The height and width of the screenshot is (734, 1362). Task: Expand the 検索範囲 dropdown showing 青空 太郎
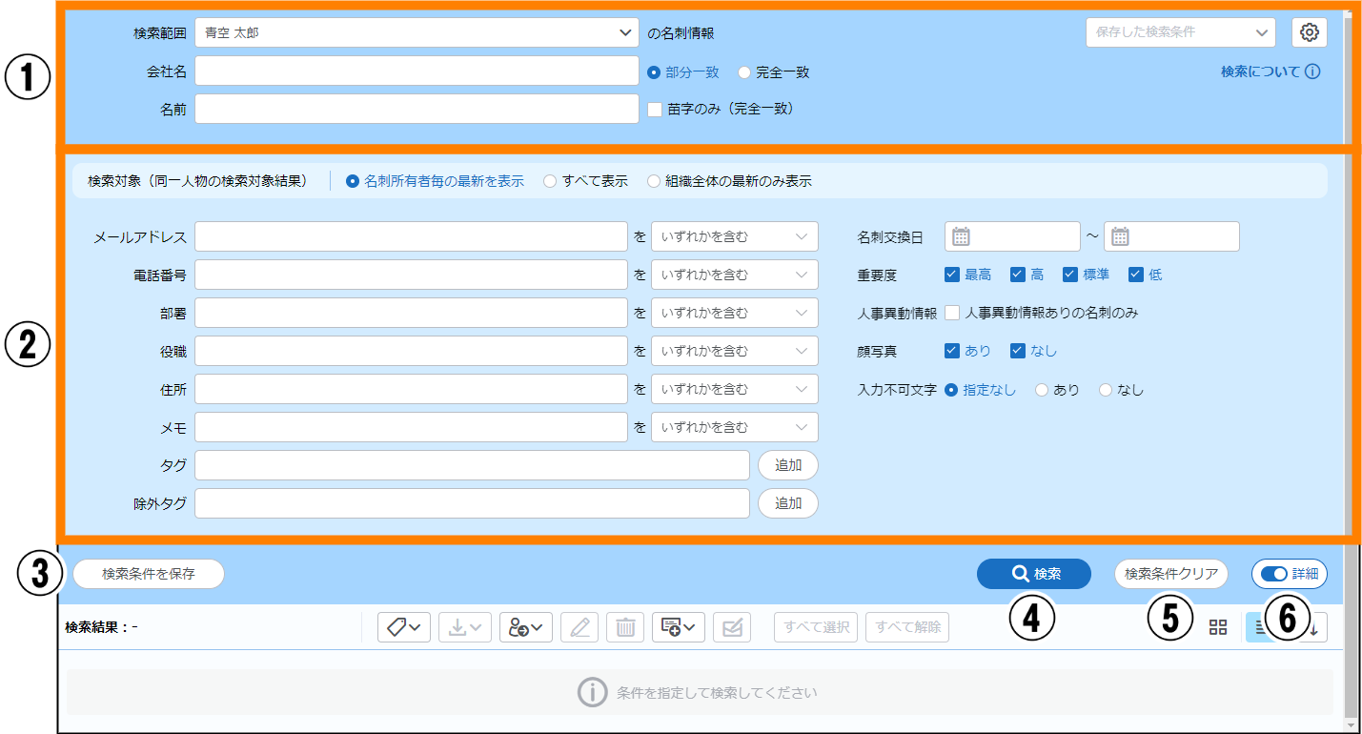pyautogui.click(x=416, y=32)
